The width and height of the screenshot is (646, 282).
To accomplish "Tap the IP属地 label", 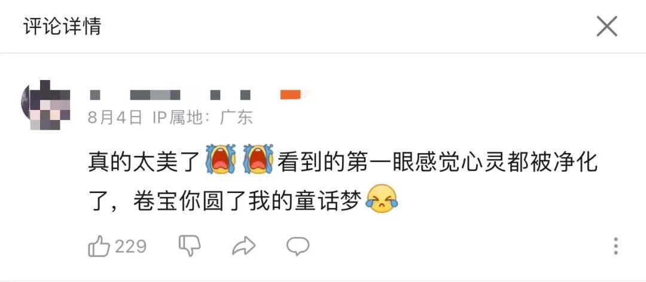I will point(178,118).
